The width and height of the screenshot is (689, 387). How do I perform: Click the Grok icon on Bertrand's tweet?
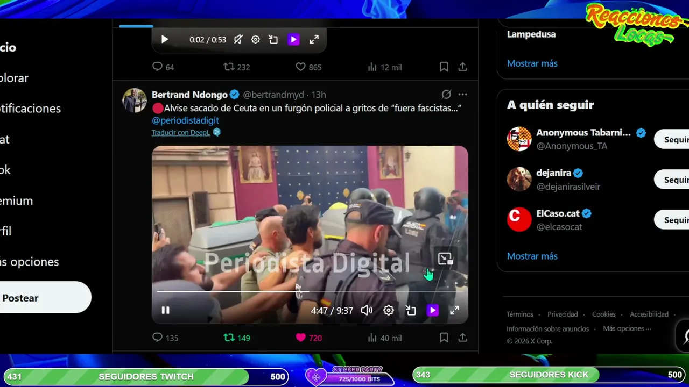click(x=446, y=95)
